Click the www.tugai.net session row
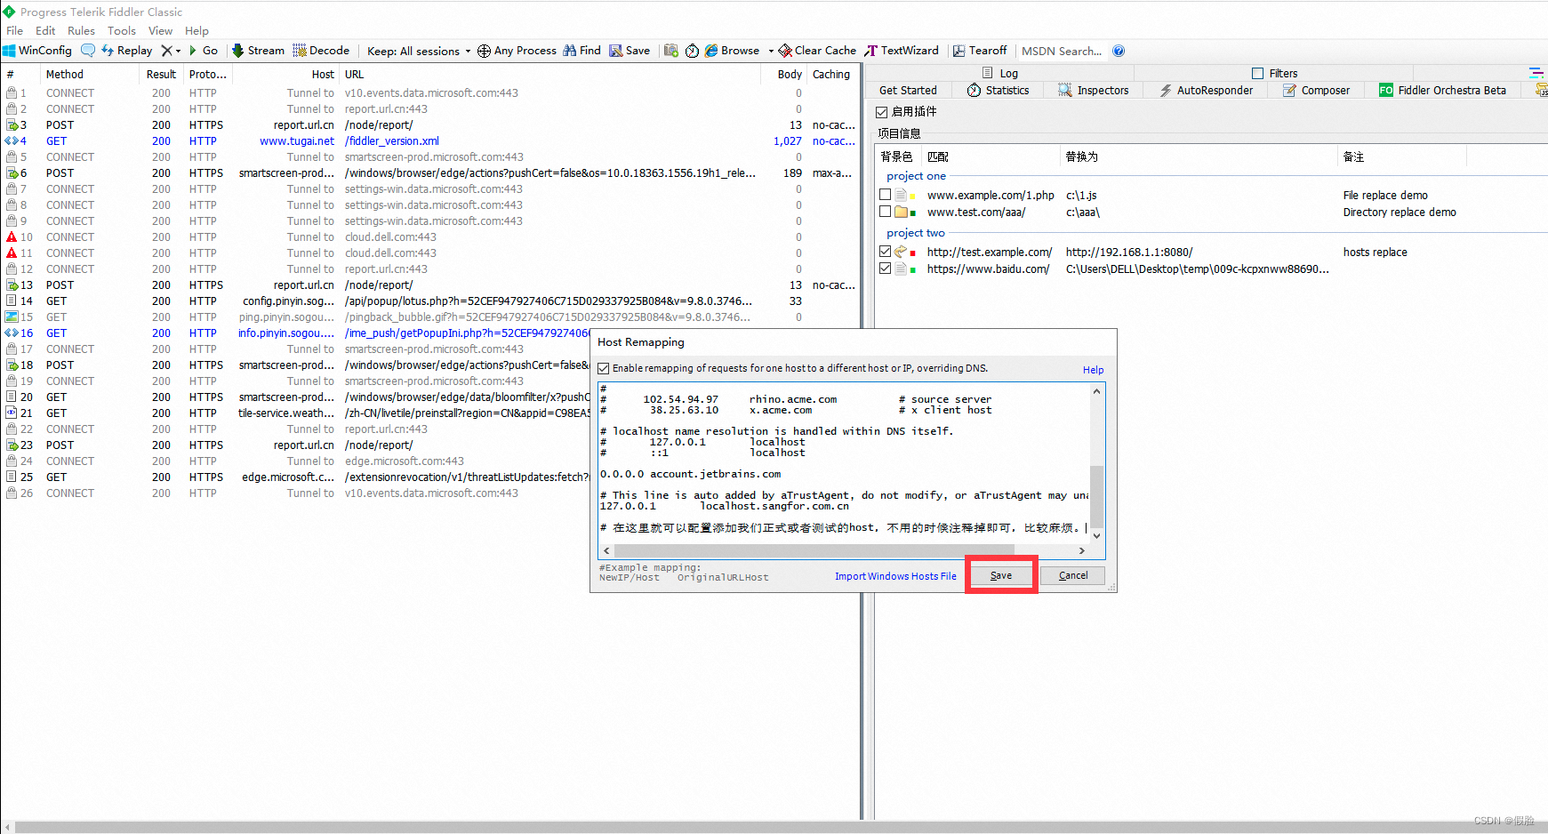Screen dimensions: 1548x834 [x=430, y=141]
